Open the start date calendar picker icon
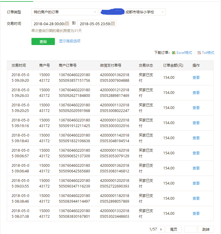 (x=67, y=23)
